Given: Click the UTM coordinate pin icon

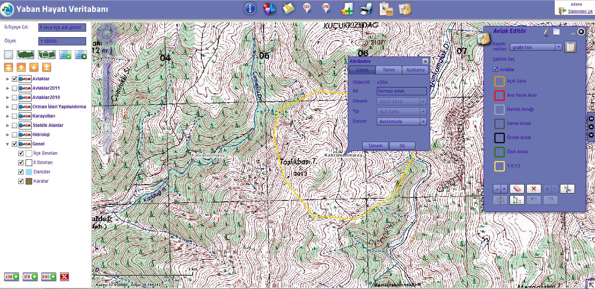Looking at the screenshot, I should pyautogui.click(x=326, y=8).
